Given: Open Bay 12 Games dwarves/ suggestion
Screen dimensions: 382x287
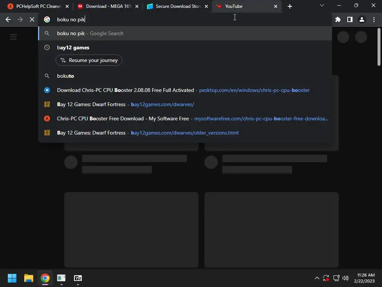Looking at the screenshot, I should [x=185, y=104].
